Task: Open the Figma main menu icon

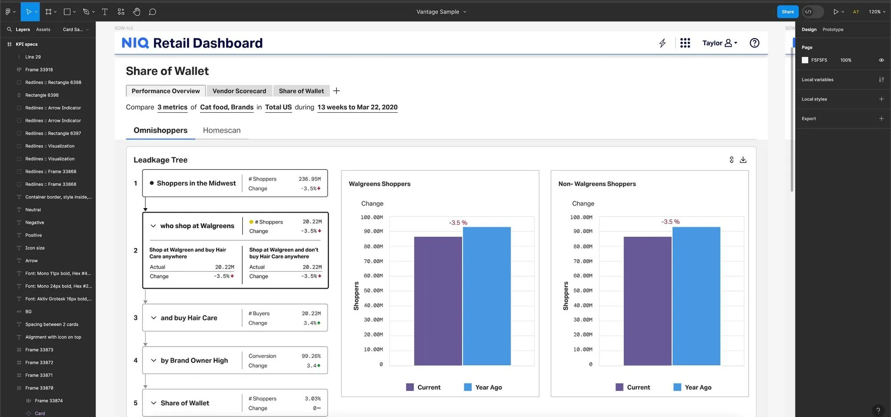Action: click(x=8, y=12)
